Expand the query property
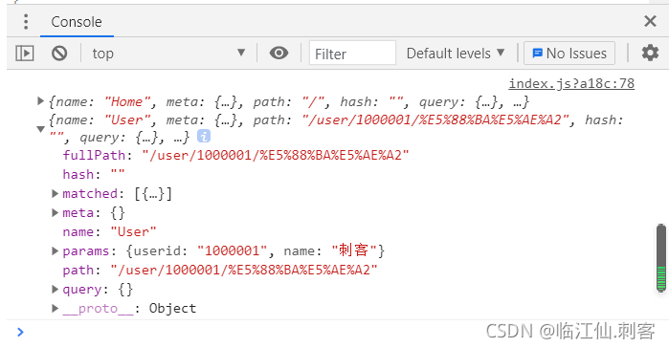The height and width of the screenshot is (348, 669). pyautogui.click(x=55, y=290)
